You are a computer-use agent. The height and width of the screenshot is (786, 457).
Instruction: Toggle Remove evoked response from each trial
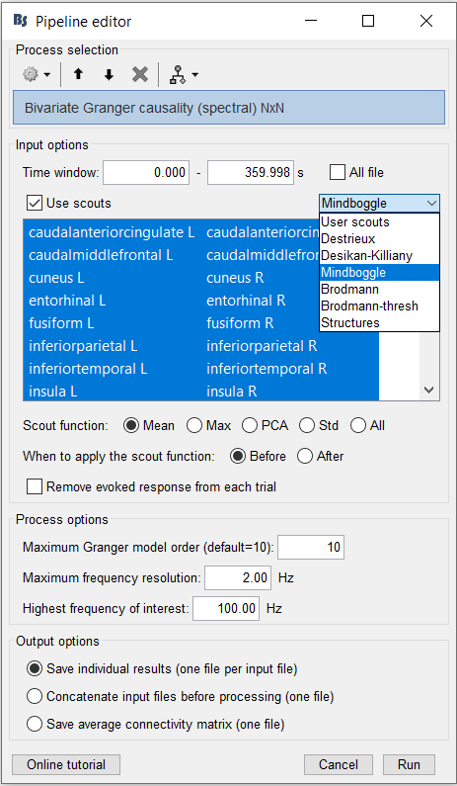[x=34, y=486]
